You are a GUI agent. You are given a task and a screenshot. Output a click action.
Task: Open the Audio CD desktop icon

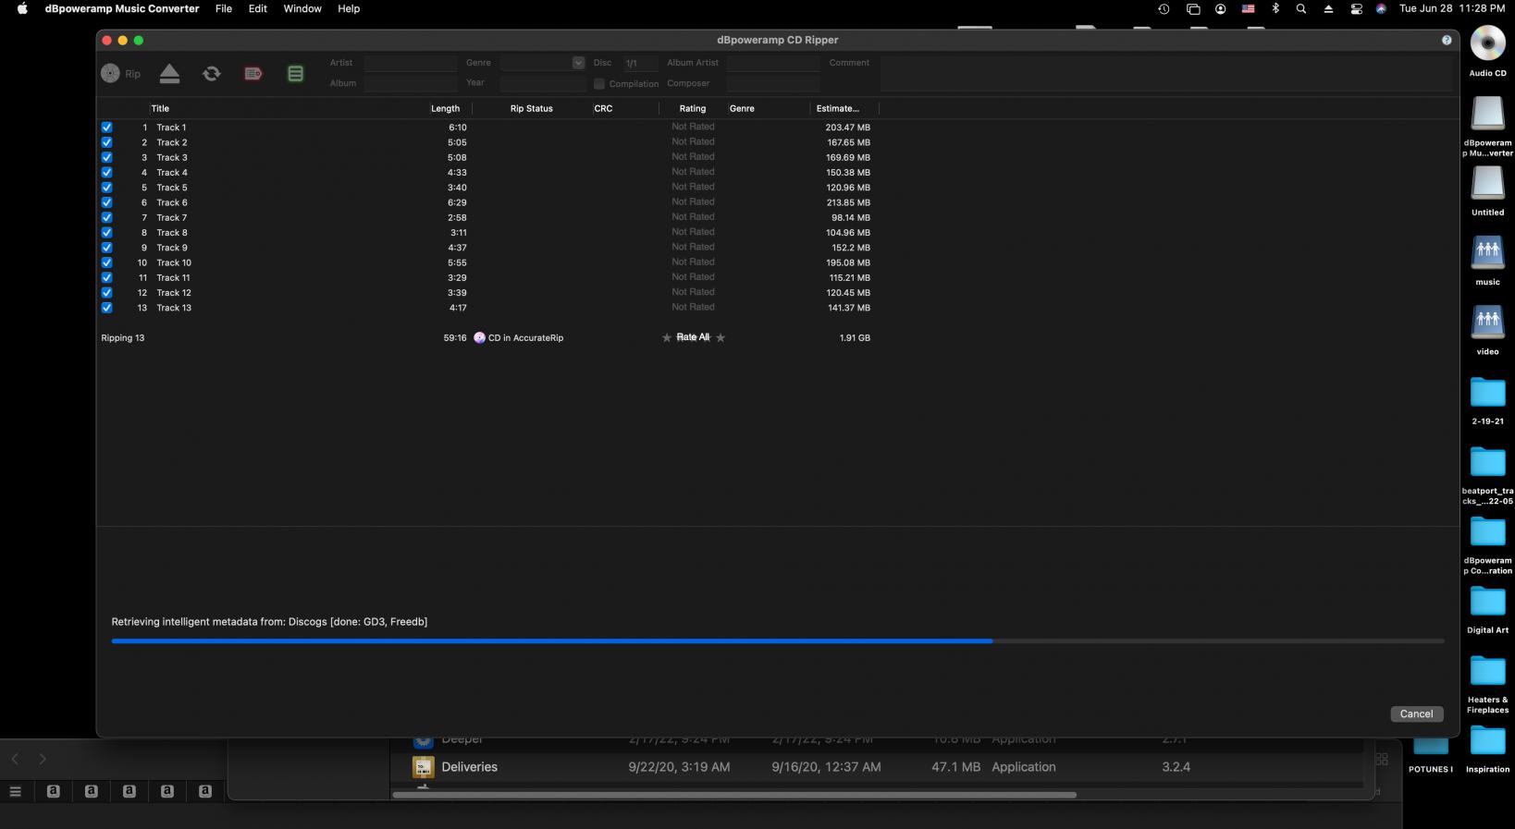point(1487,43)
